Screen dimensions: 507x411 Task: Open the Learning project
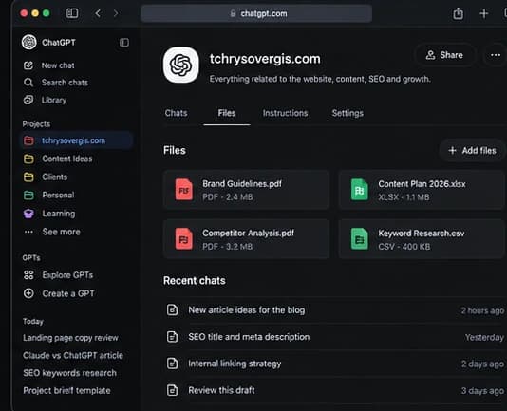tap(59, 214)
